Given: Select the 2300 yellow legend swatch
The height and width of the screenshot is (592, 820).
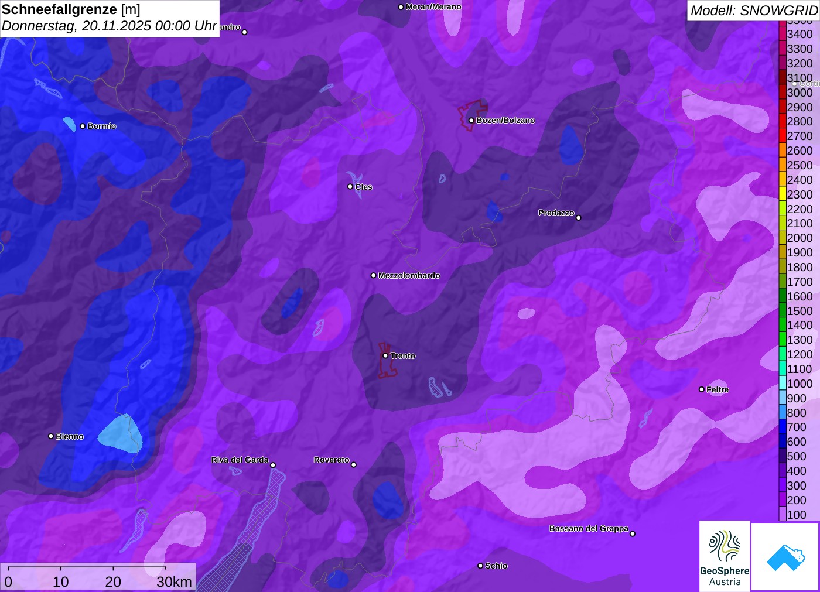Looking at the screenshot, I should (x=783, y=194).
